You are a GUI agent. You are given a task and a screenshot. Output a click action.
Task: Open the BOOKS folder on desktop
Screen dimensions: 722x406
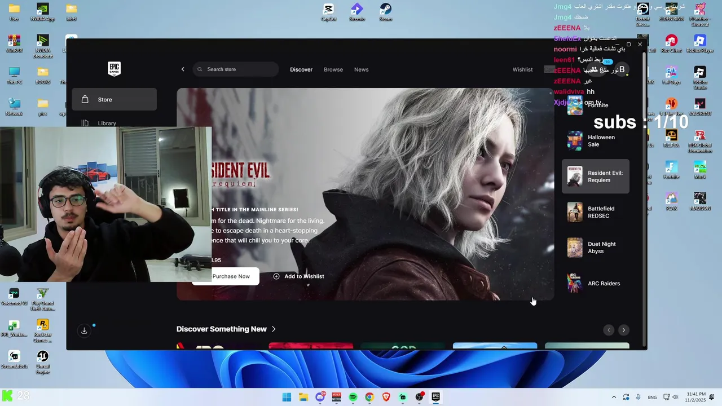[x=42, y=76]
